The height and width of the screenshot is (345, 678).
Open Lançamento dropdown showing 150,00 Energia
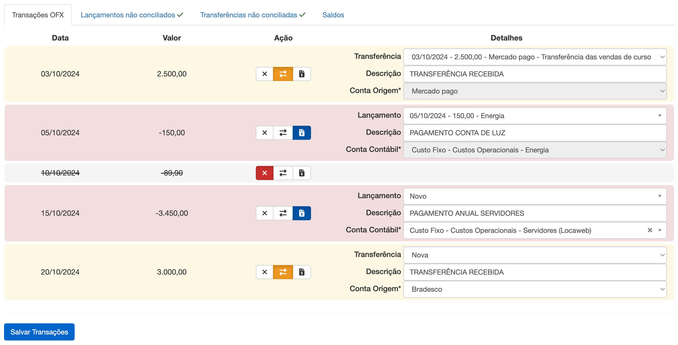point(535,115)
